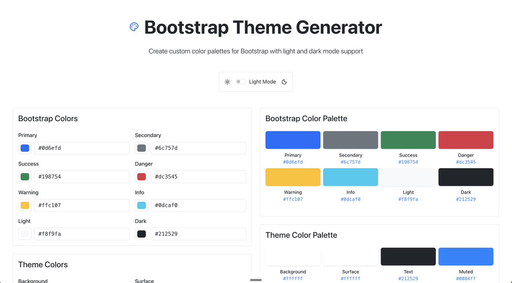512x283 pixels.
Task: Select the red Danger palette tile
Action: [x=466, y=140]
